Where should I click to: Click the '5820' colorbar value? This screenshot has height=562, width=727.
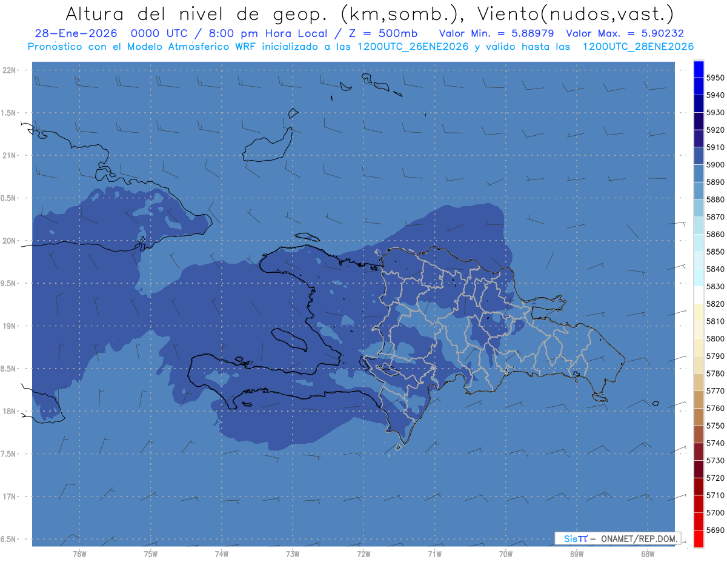coord(715,304)
